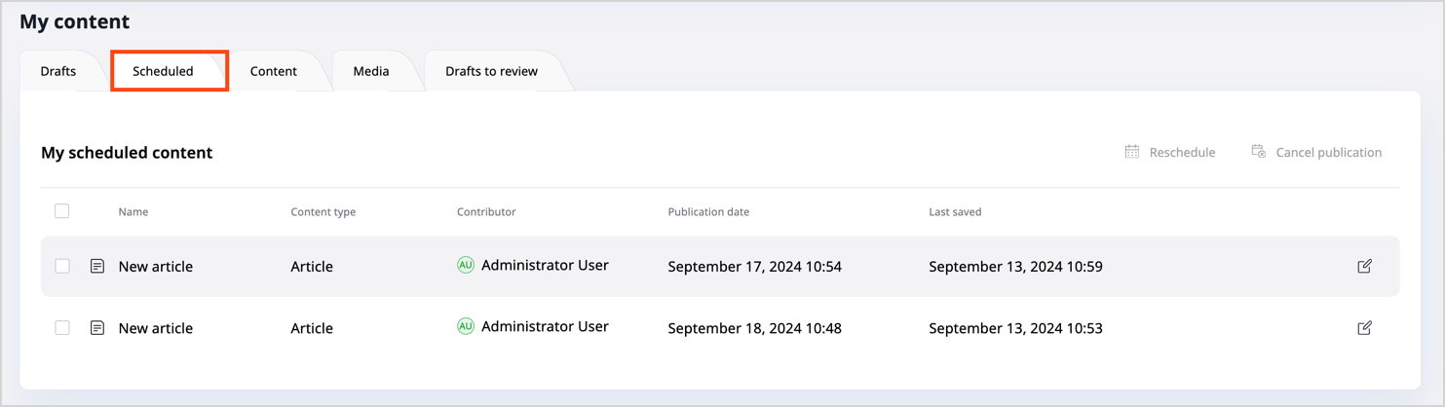Open the Content tab
Screen dimensions: 1445x407
(x=274, y=71)
